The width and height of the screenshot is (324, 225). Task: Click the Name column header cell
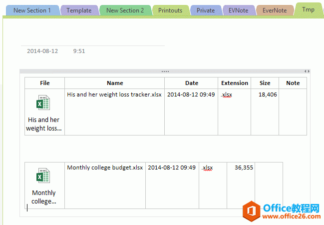[x=115, y=83]
